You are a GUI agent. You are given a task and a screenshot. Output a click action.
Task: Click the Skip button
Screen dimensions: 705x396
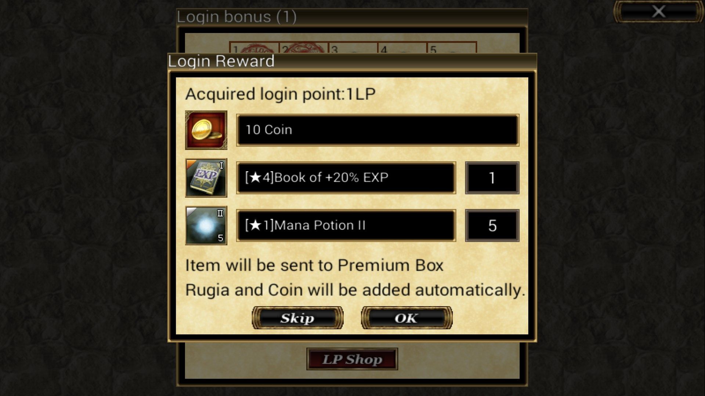[x=297, y=318]
